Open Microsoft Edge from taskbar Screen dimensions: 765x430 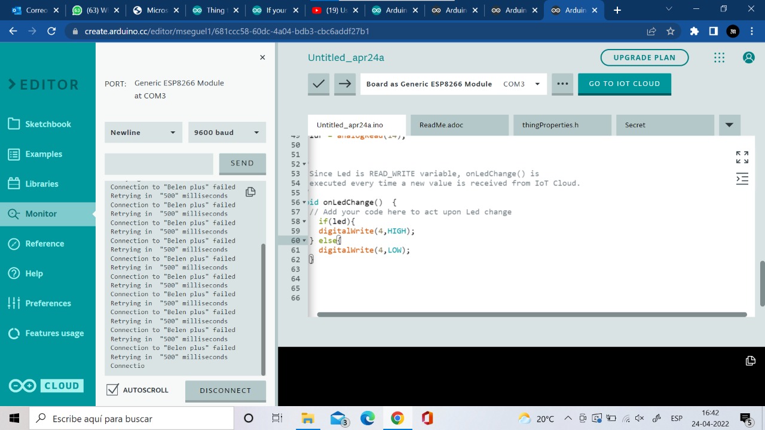coord(367,418)
